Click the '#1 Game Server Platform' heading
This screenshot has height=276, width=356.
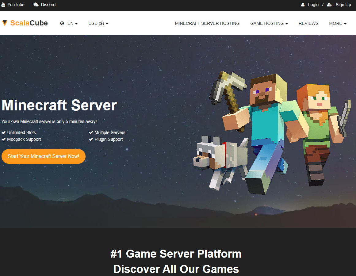pyautogui.click(x=176, y=254)
